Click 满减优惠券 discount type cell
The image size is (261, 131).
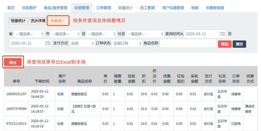(x=250, y=109)
